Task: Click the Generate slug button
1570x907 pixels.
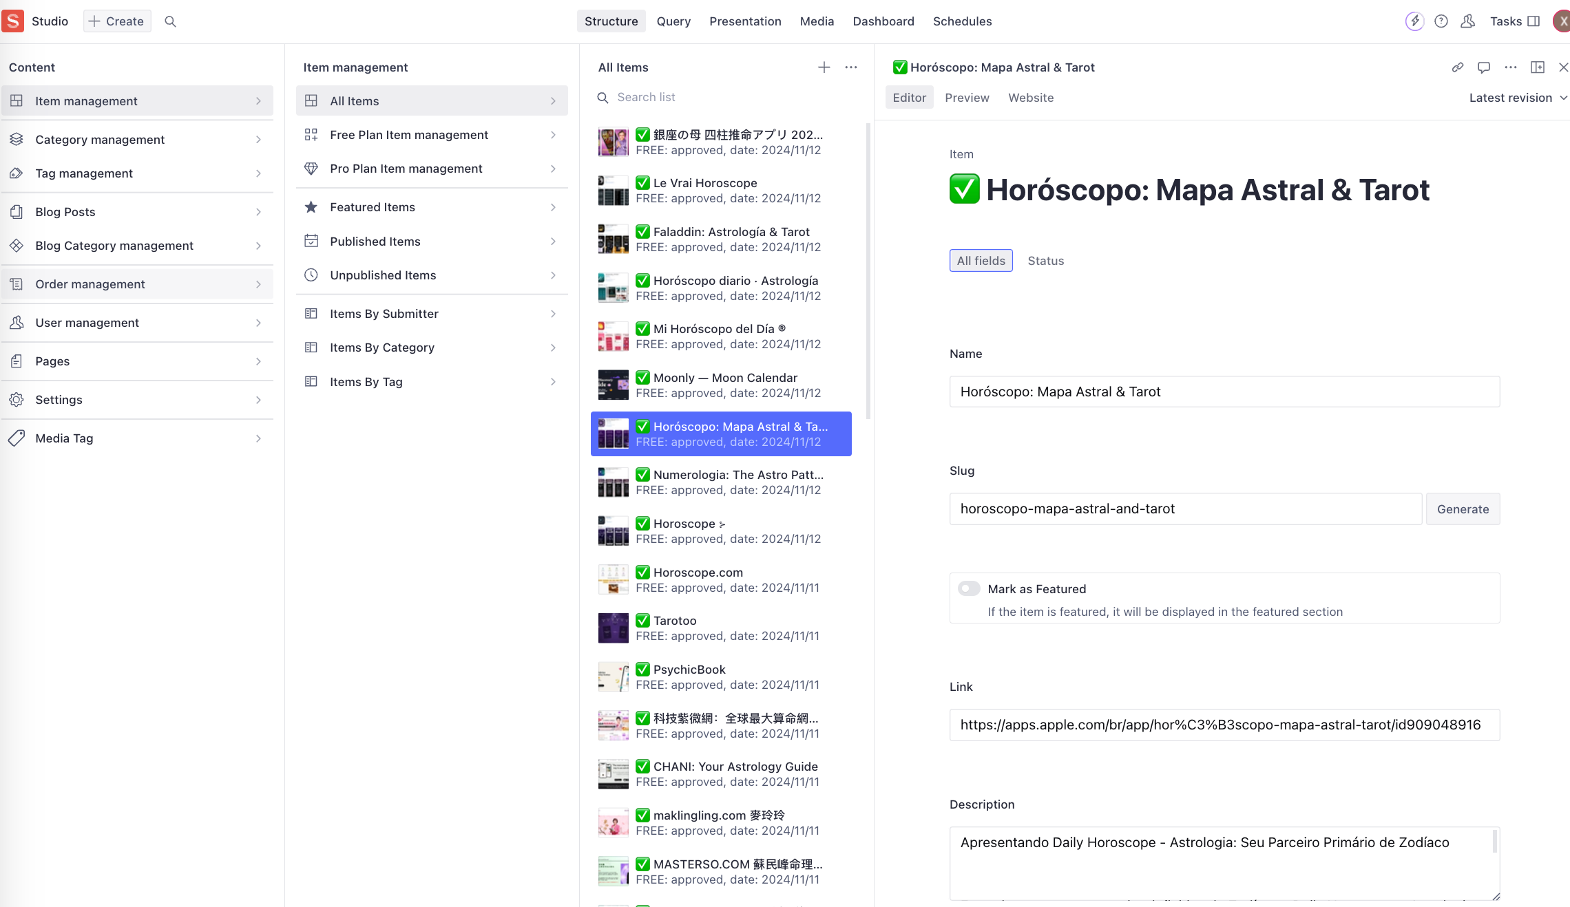Action: [x=1463, y=509]
